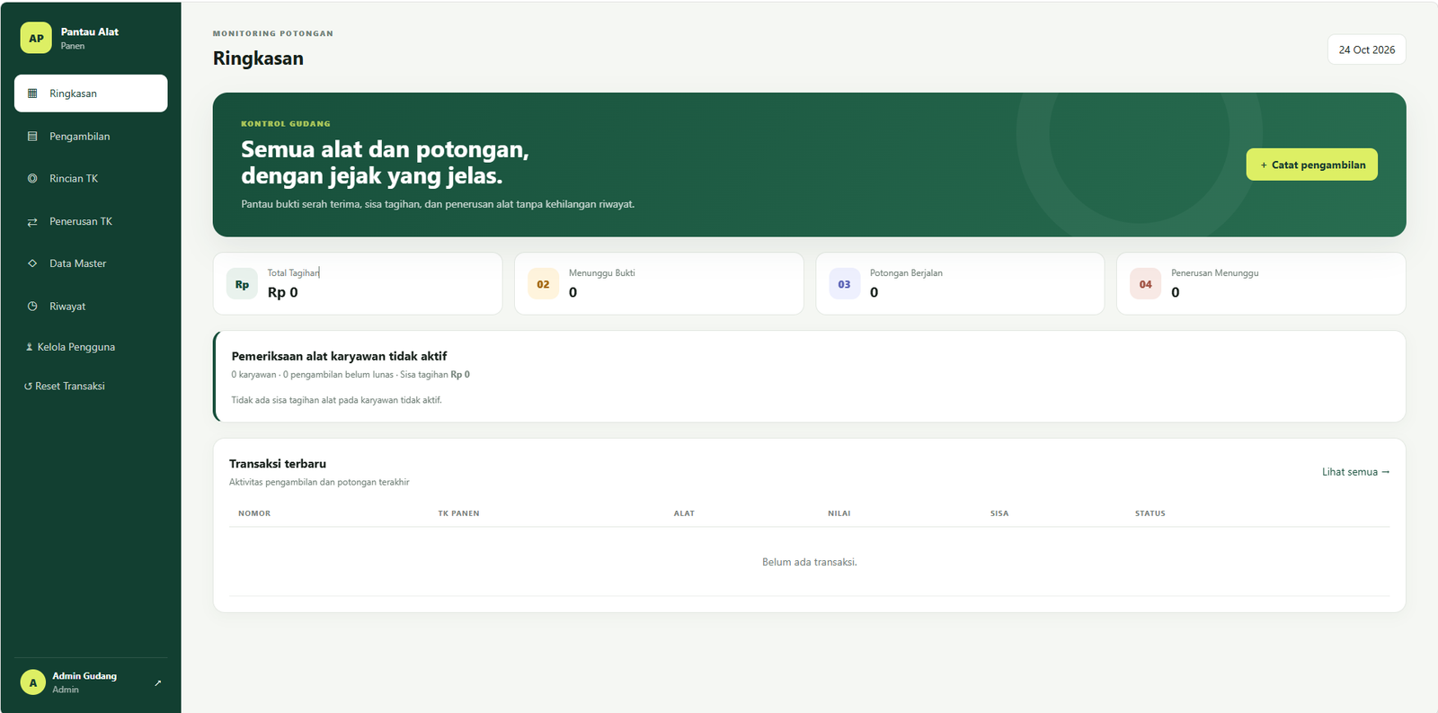Click the Ringkasan grid icon

[x=32, y=94]
